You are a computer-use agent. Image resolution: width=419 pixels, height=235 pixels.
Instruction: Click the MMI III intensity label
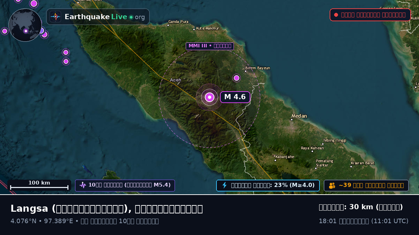tap(210, 46)
